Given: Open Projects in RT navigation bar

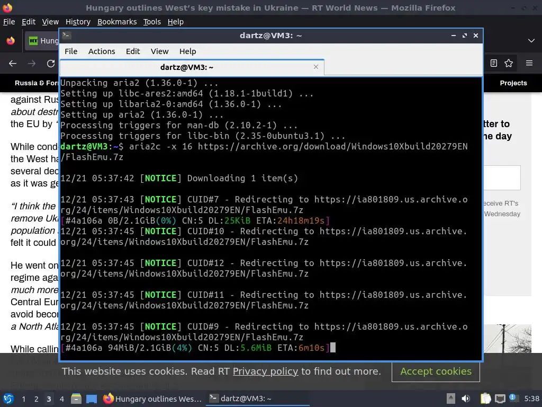Looking at the screenshot, I should point(513,83).
